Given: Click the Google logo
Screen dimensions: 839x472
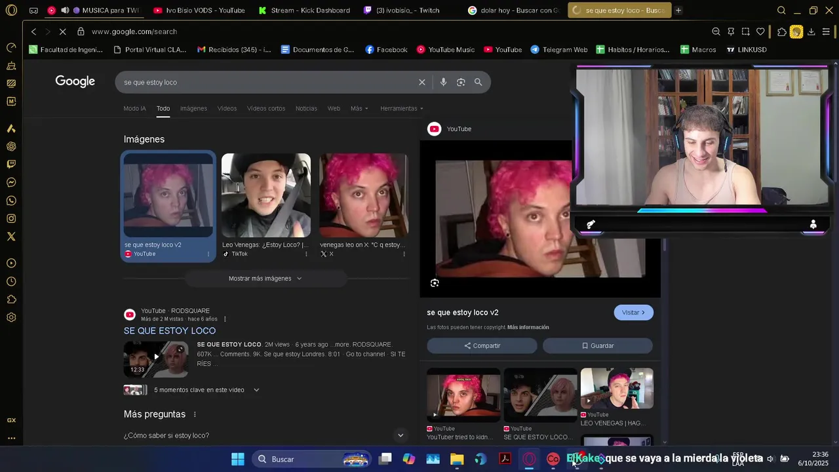Looking at the screenshot, I should pos(75,81).
